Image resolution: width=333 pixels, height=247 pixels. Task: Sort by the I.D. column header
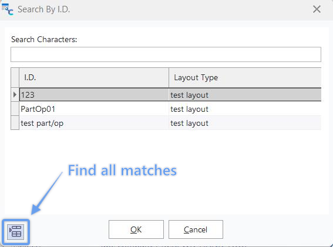(x=94, y=77)
